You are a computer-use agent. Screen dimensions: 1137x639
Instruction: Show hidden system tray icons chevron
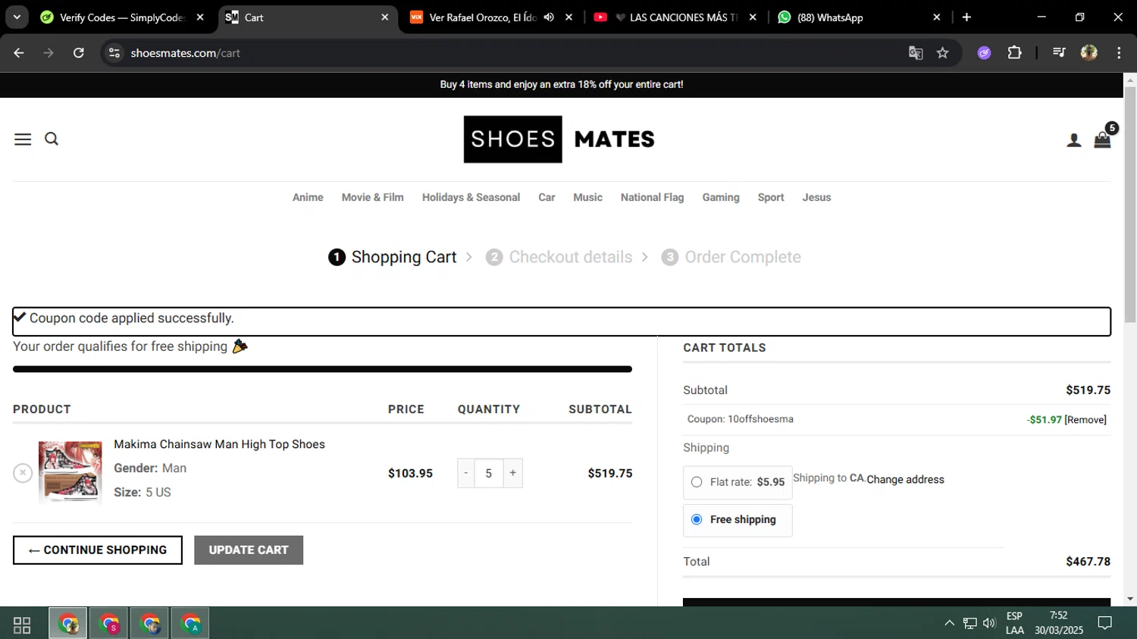pyautogui.click(x=949, y=623)
